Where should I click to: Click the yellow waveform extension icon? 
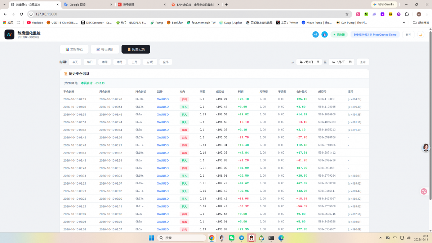391,14
